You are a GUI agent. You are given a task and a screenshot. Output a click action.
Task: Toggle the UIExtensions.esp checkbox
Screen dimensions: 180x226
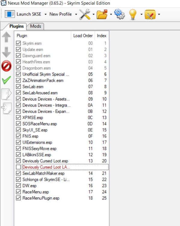click(18, 142)
